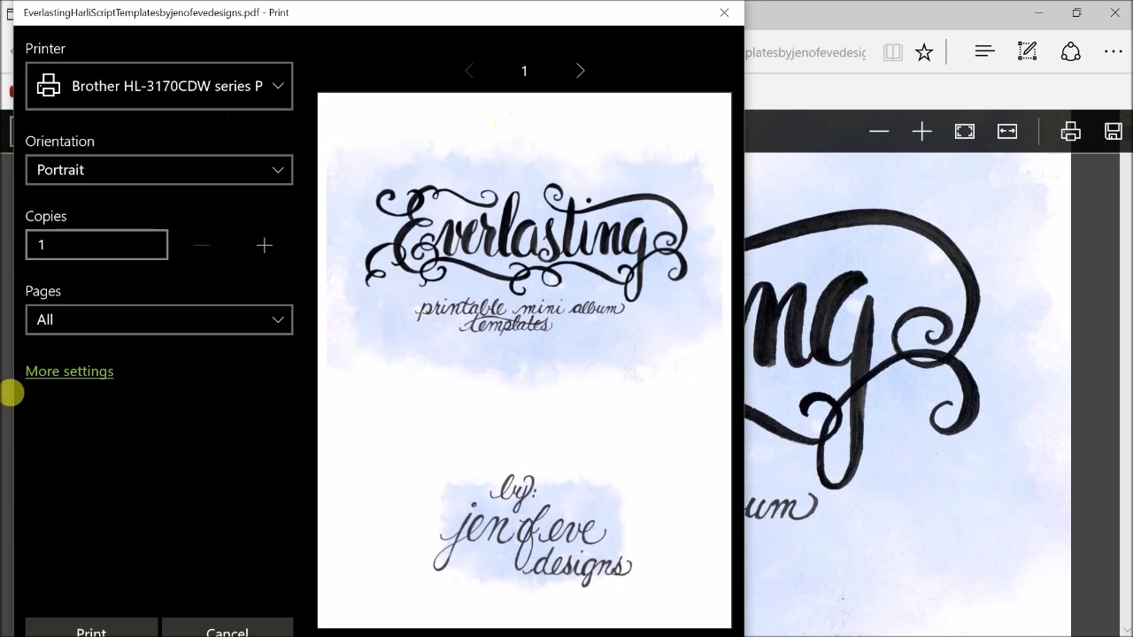
Task: Restore down the Edge window
Action: point(1076,12)
